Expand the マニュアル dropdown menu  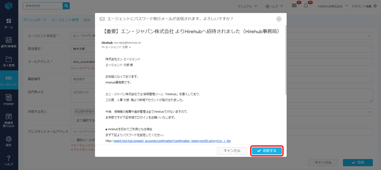(247, 6)
